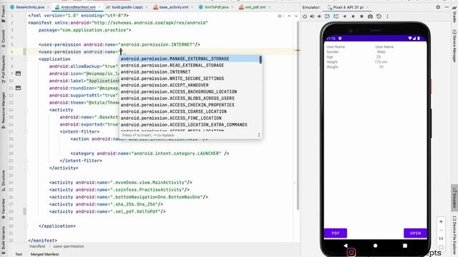Tap the Android home navigation button on the phone
458x257 pixels.
pyautogui.click(x=375, y=246)
